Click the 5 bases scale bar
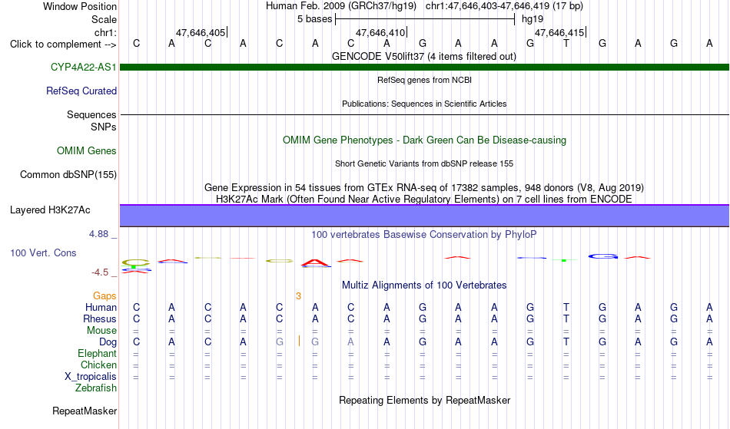Viewport: 730px width, 429px height. tap(425, 19)
